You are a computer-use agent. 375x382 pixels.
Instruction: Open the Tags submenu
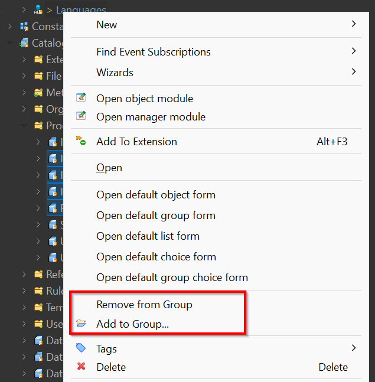point(216,348)
